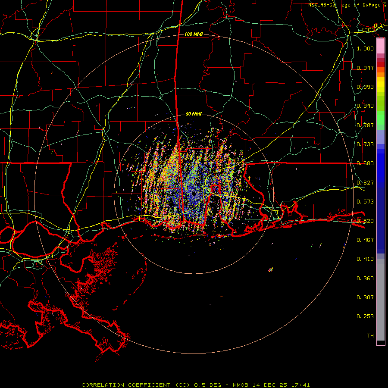Click the 0.733 legend value

[365, 144]
